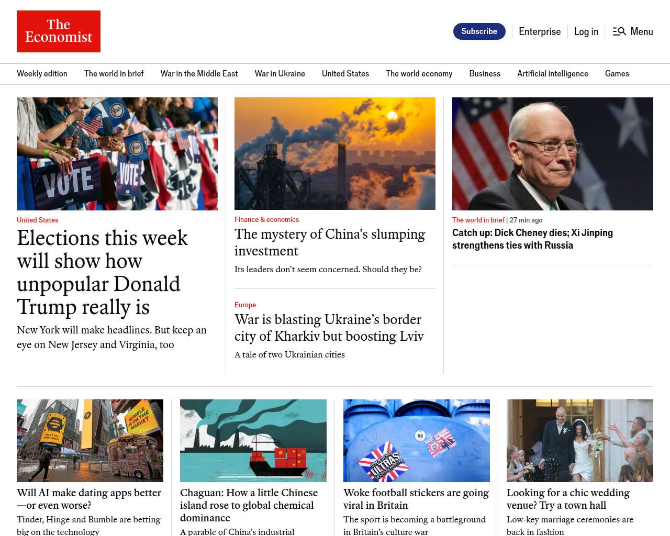The image size is (670, 536).
Task: Open the Weekly edition tab
Action: 42,74
